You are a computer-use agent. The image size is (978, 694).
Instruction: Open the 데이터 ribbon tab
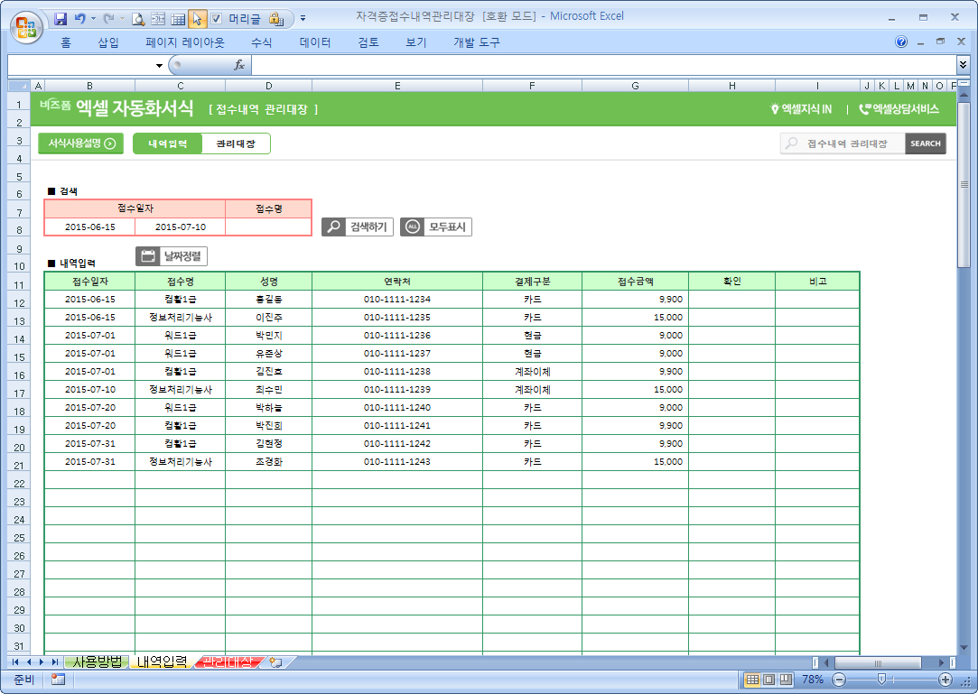315,42
